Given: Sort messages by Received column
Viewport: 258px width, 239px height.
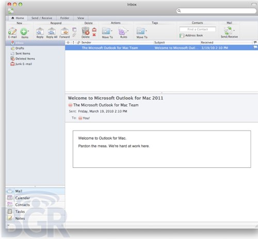Looking at the screenshot, I should click(226, 42).
